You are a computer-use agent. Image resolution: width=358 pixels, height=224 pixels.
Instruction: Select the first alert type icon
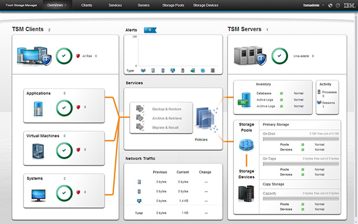click(143, 70)
